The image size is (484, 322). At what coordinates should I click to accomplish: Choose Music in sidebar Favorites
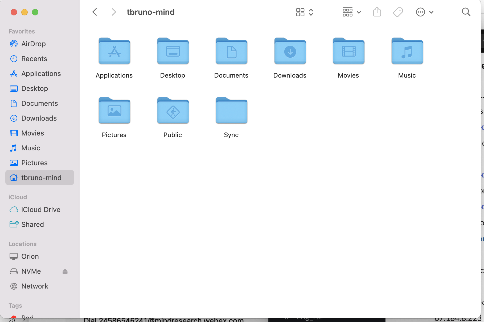(x=40, y=148)
